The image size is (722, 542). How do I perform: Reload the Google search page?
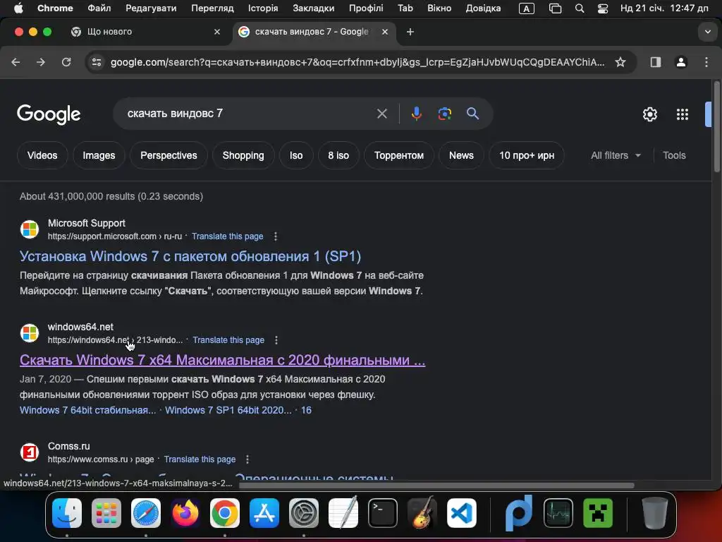click(66, 62)
